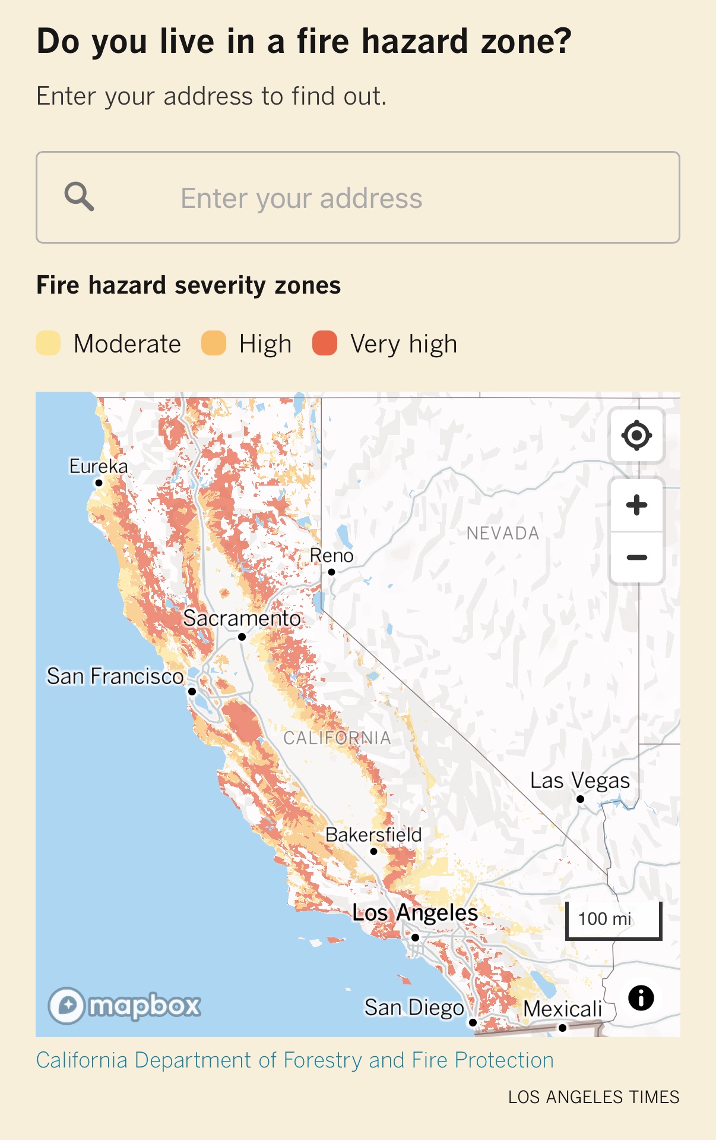Click the Eureka city label
This screenshot has width=716, height=1140.
[x=99, y=467]
